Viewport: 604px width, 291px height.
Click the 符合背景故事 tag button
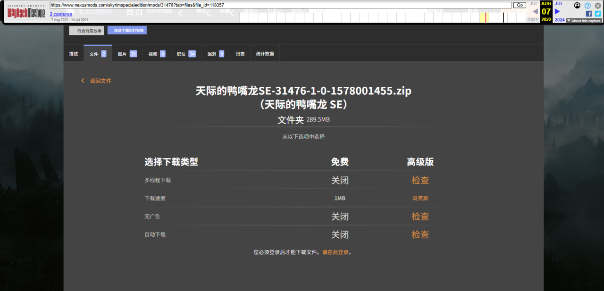86,31
